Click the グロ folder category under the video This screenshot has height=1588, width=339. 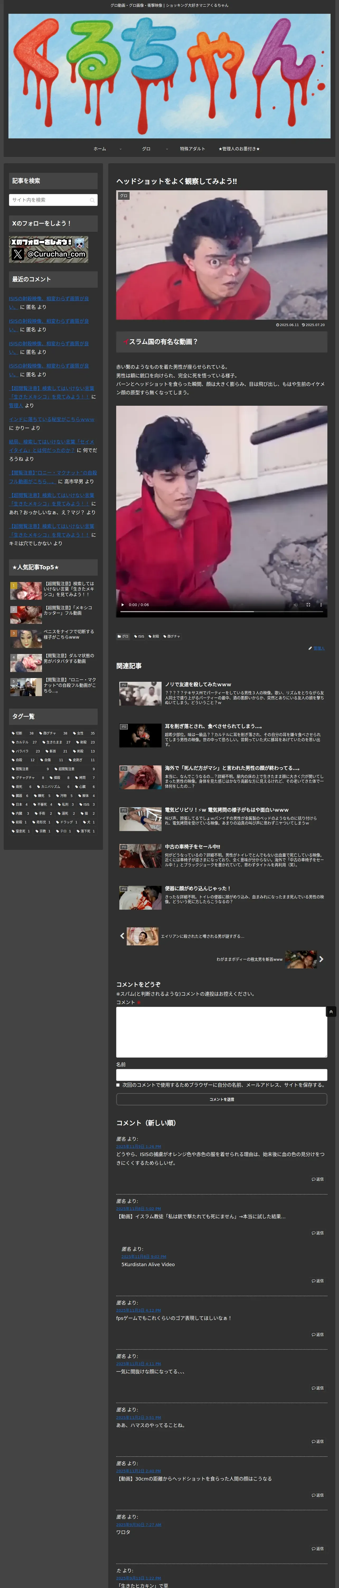click(123, 636)
